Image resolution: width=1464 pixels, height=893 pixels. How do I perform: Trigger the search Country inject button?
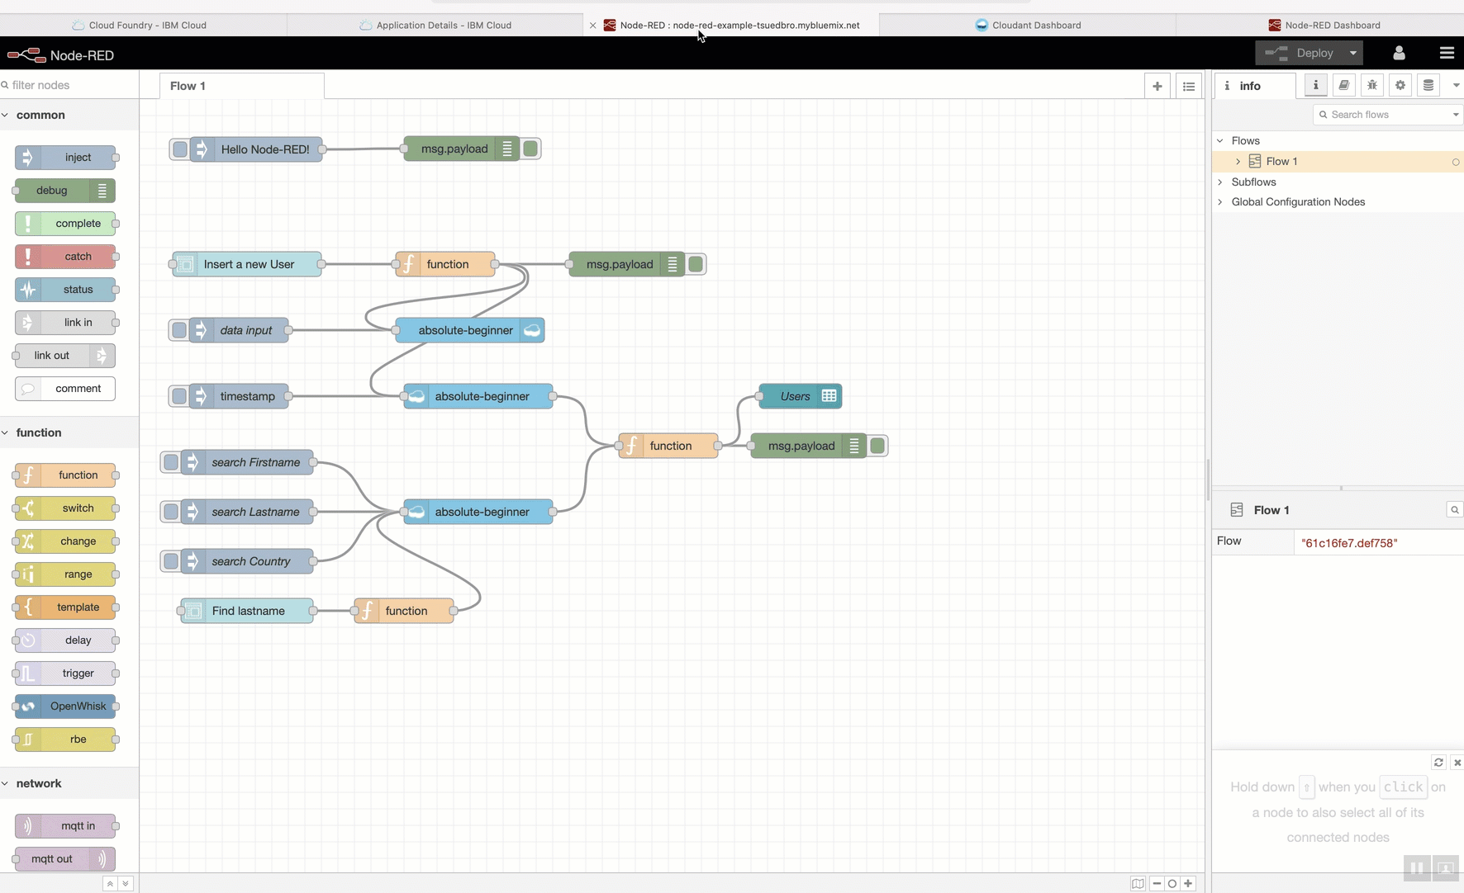170,561
